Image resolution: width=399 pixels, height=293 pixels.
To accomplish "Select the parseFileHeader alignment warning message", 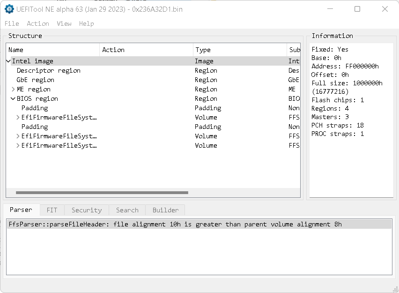I will point(175,224).
